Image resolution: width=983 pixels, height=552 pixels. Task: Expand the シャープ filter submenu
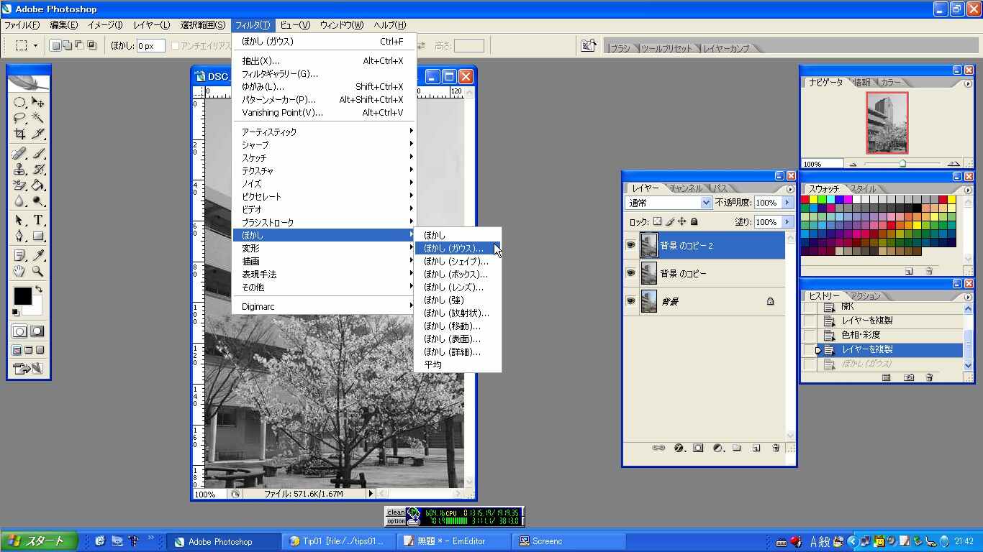[x=325, y=145]
